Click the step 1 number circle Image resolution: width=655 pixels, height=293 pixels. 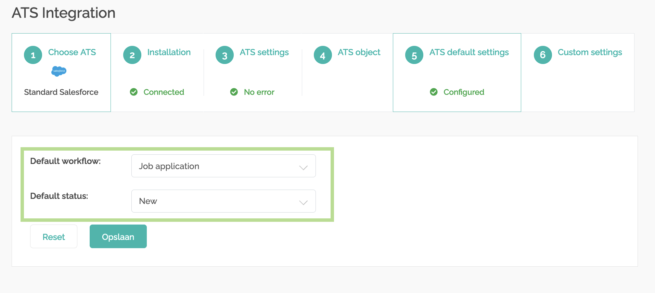click(33, 55)
